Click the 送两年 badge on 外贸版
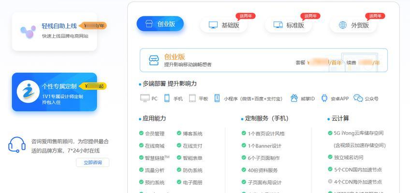Image resolution: width=410 pixels, height=193 pixels. [375, 16]
